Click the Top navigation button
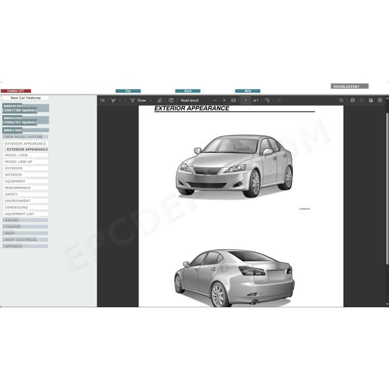Image resolution: width=389 pixels, height=389 pixels. coord(128,91)
